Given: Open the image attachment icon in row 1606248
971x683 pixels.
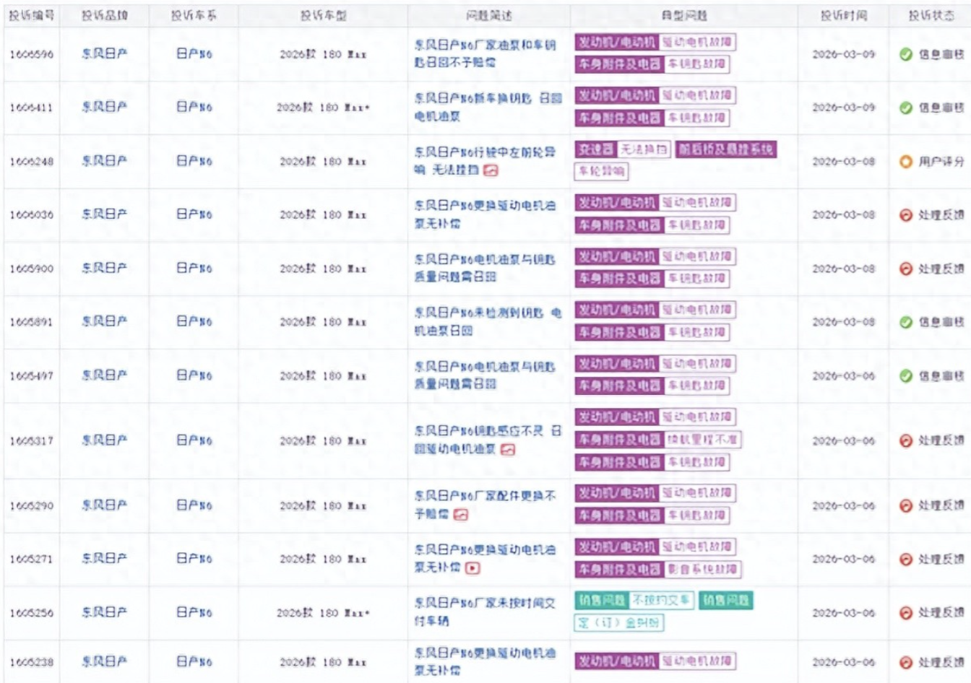Looking at the screenshot, I should (x=491, y=170).
